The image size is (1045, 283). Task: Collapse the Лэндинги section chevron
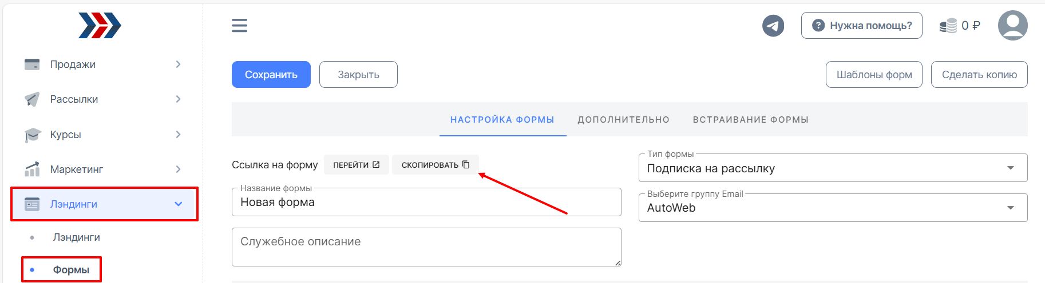coord(178,204)
